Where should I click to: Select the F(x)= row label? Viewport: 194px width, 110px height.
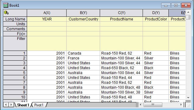pos(15,34)
